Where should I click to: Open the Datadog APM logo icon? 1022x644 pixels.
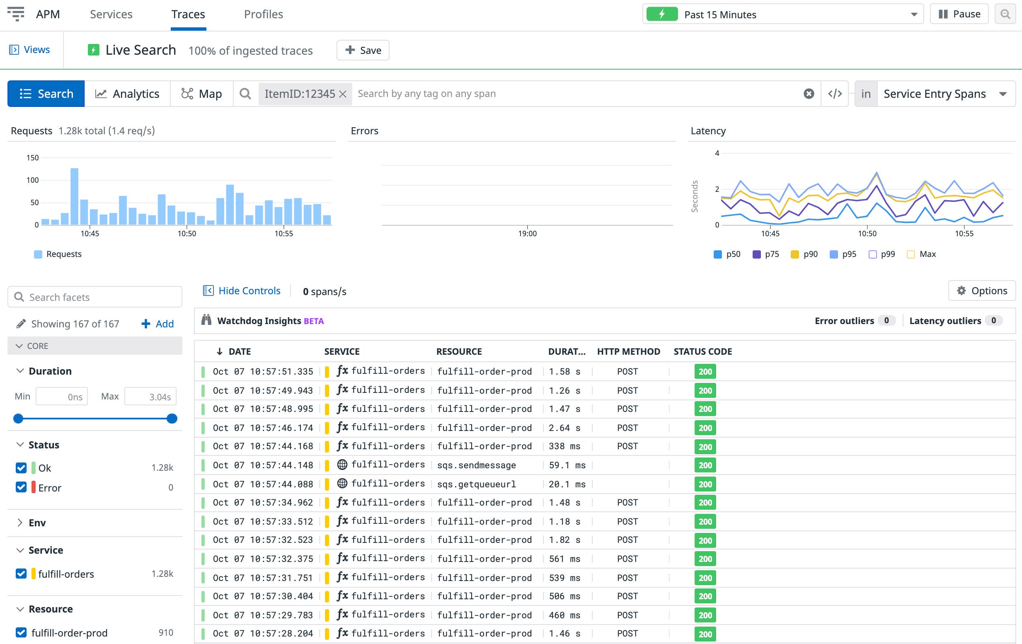pos(17,14)
